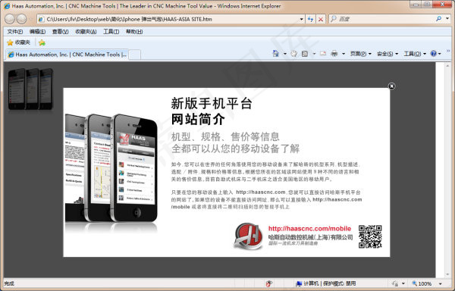
Task: Click the 新版手机平台 heading
Action: [212, 104]
